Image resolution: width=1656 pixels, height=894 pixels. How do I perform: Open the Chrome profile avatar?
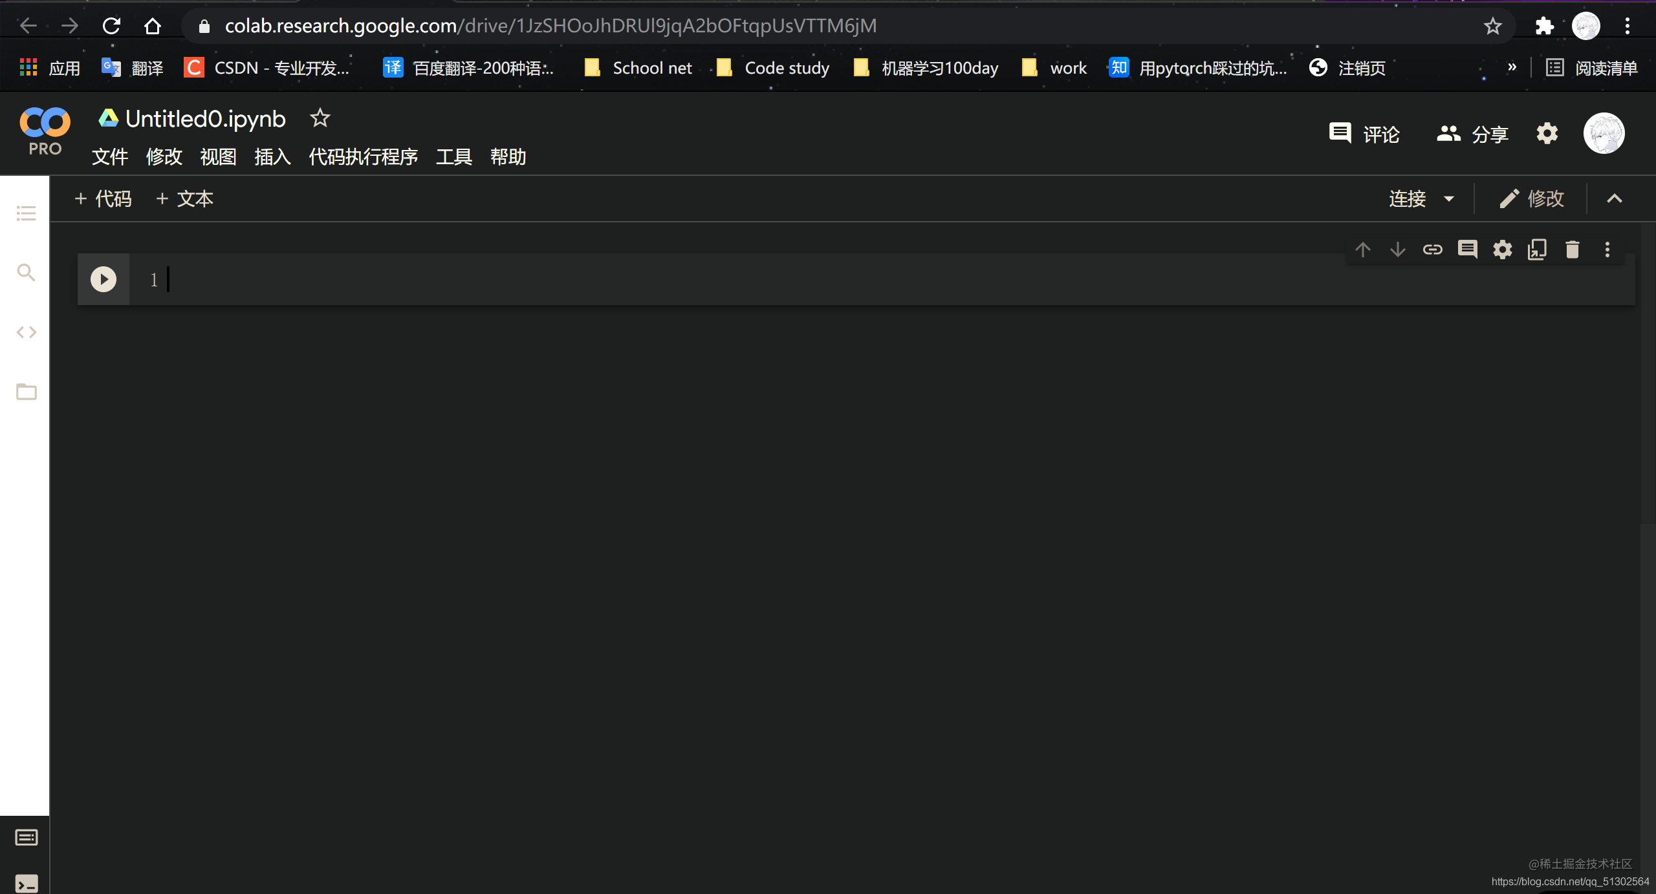click(x=1585, y=26)
